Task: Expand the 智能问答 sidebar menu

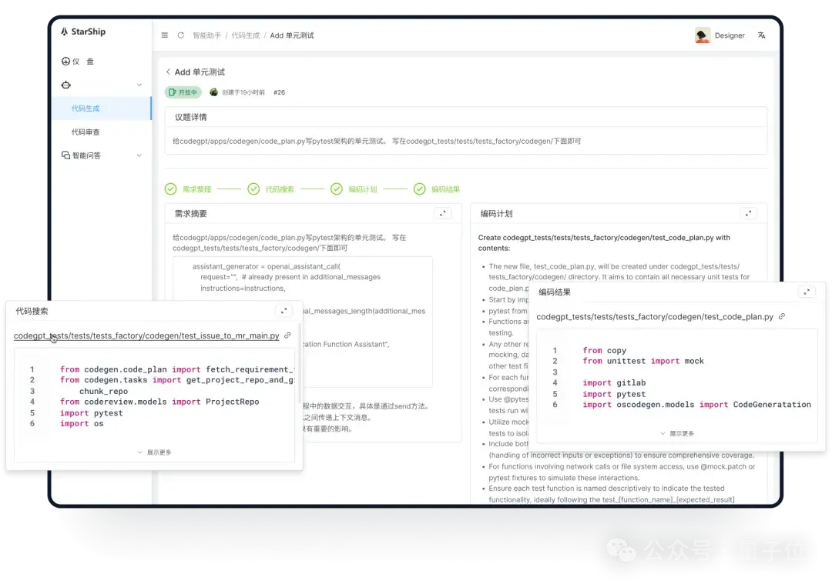Action: (x=139, y=155)
